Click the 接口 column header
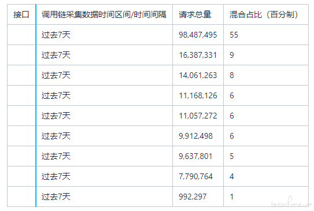The height and width of the screenshot is (211, 314). coord(21,14)
